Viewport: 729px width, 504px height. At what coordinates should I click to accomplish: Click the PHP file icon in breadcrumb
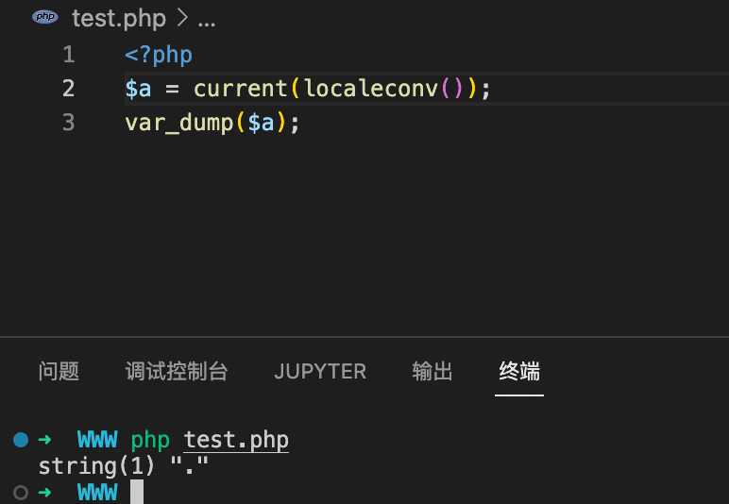pyautogui.click(x=45, y=17)
